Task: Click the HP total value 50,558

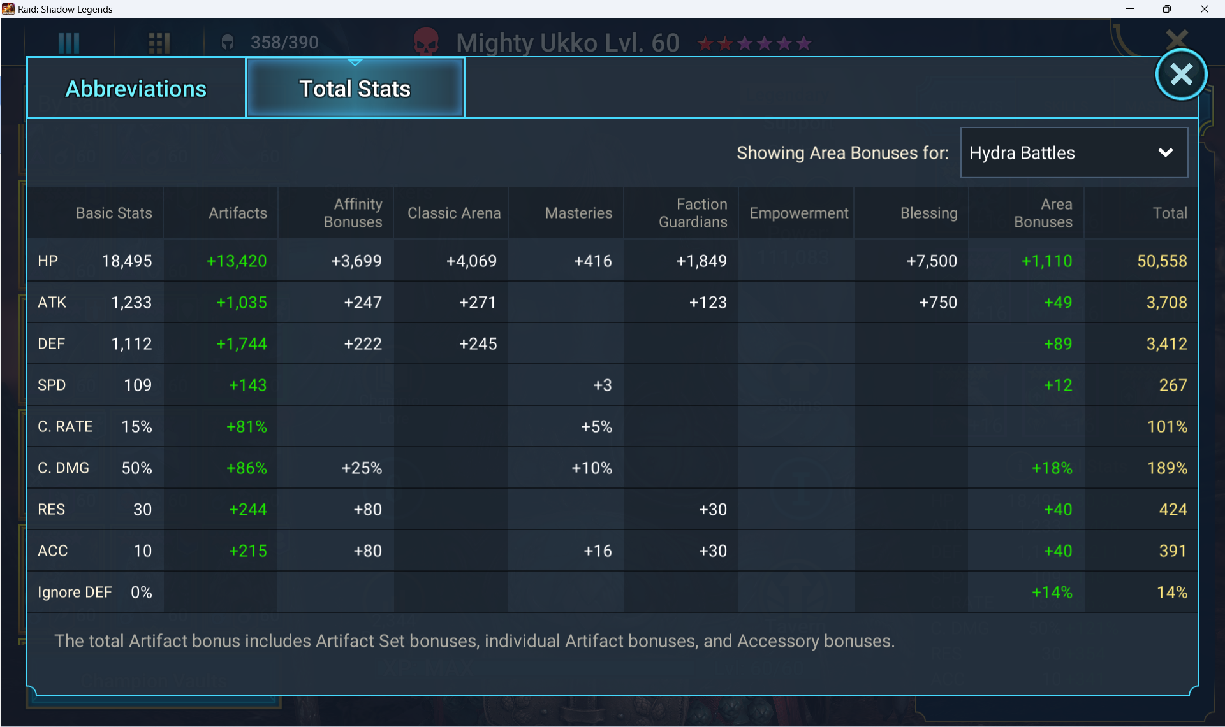Action: tap(1162, 261)
